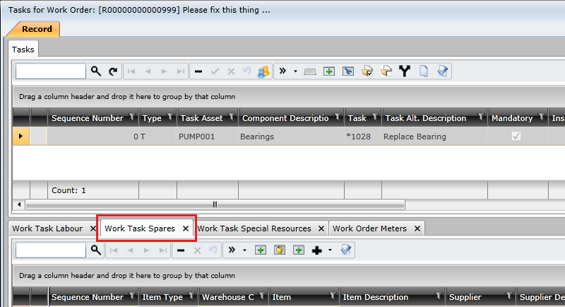Click the search input field in Tasks toolbar

pos(50,71)
